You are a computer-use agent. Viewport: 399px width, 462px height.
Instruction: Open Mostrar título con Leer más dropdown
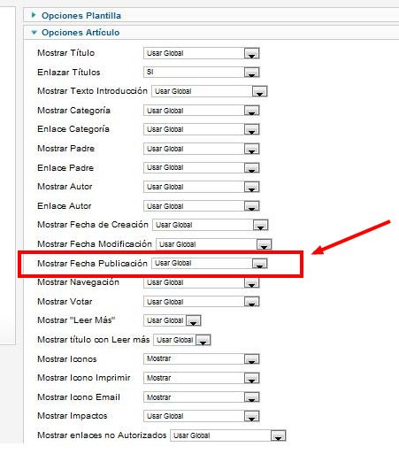pyautogui.click(x=182, y=340)
